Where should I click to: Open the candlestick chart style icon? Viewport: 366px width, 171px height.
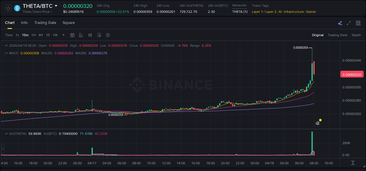point(90,35)
